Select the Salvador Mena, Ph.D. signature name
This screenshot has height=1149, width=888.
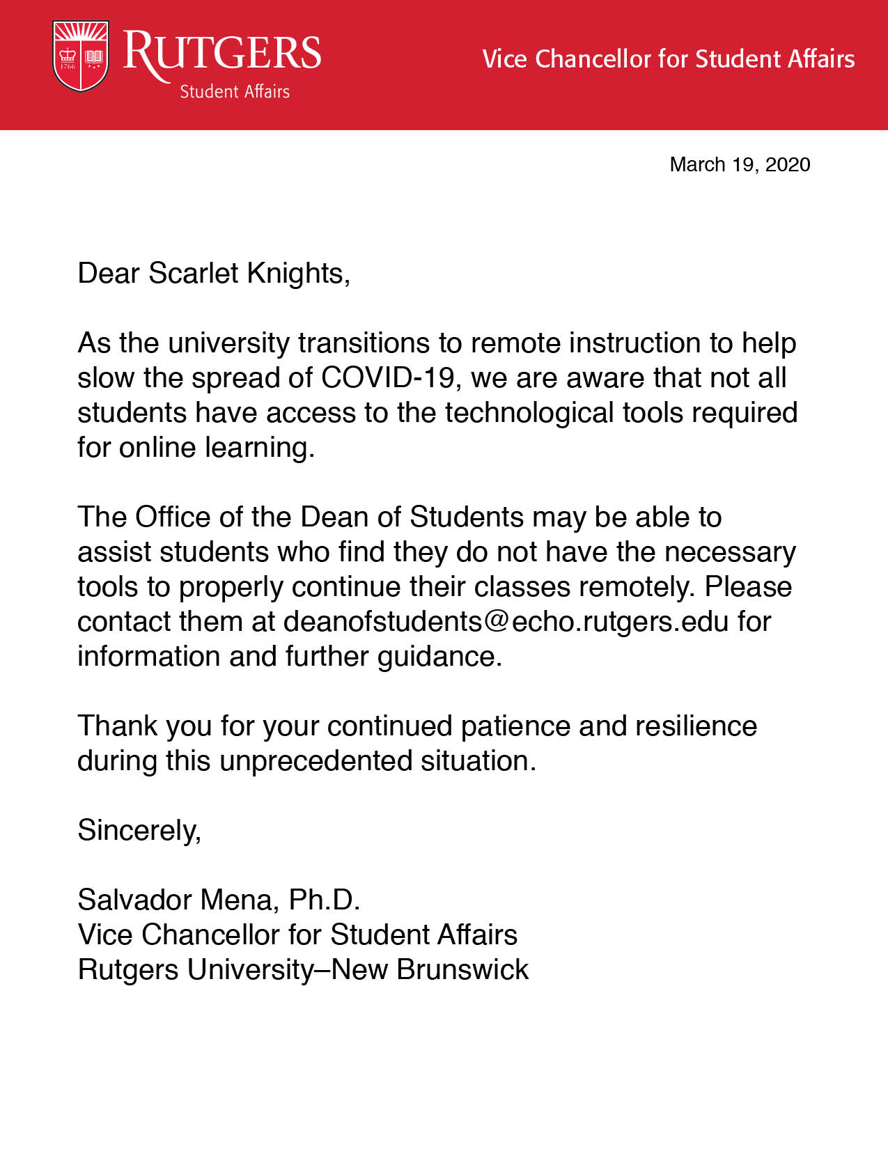(x=219, y=900)
